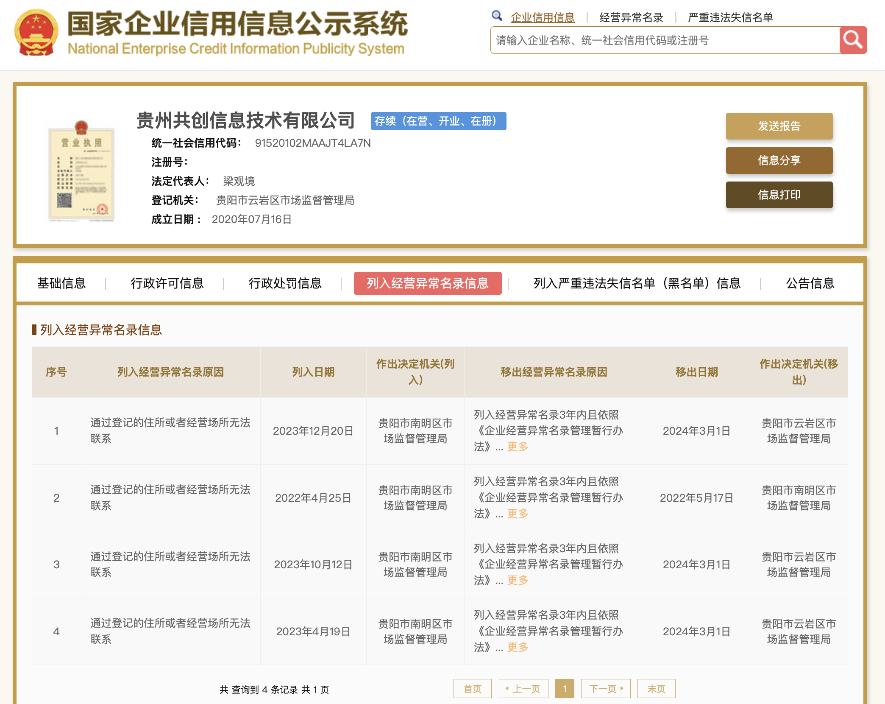This screenshot has height=704, width=885.
Task: Expand 更多 in row 1 removal reason
Action: tap(518, 447)
